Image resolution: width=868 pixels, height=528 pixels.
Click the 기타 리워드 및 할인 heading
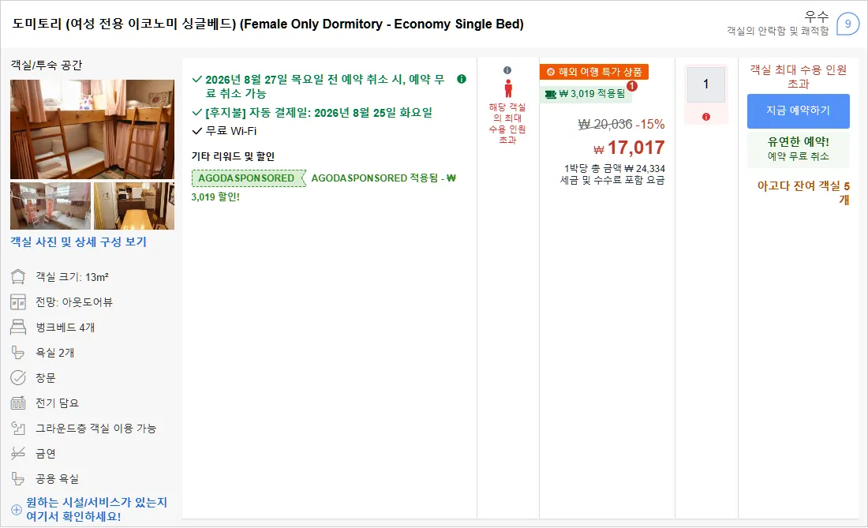tap(233, 156)
